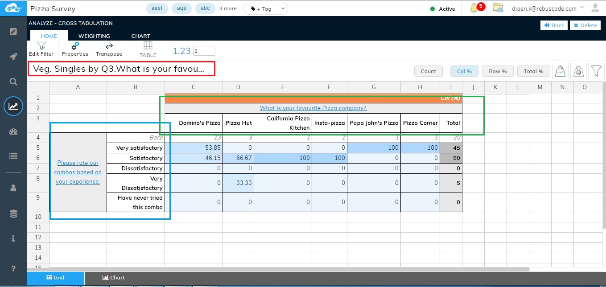This screenshot has width=606, height=287.
Task: Select the Chart bottom tab
Action: [x=113, y=278]
